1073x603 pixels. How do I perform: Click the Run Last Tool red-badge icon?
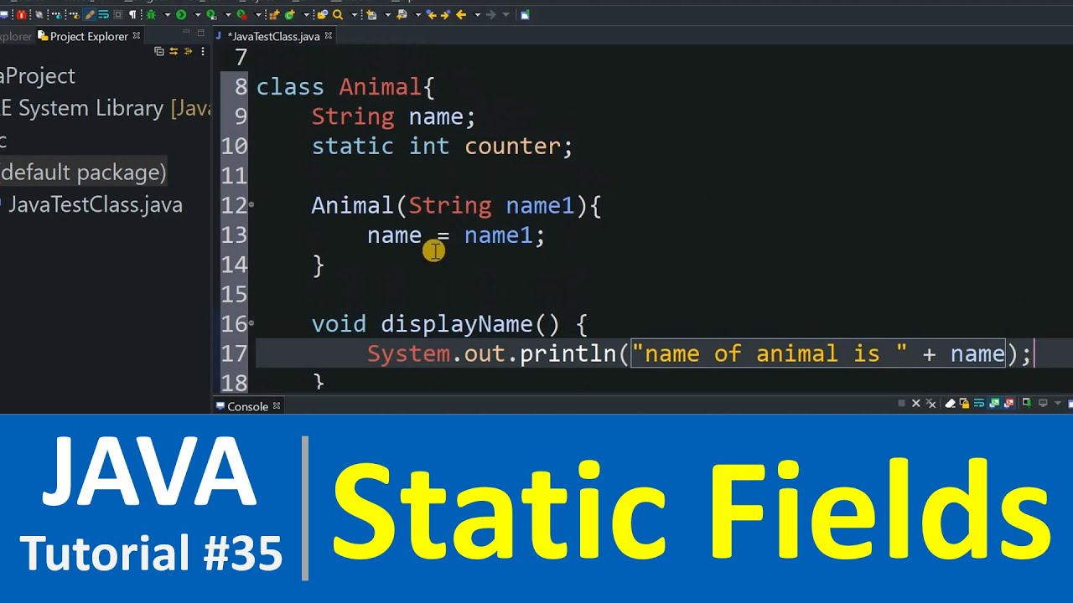point(241,15)
